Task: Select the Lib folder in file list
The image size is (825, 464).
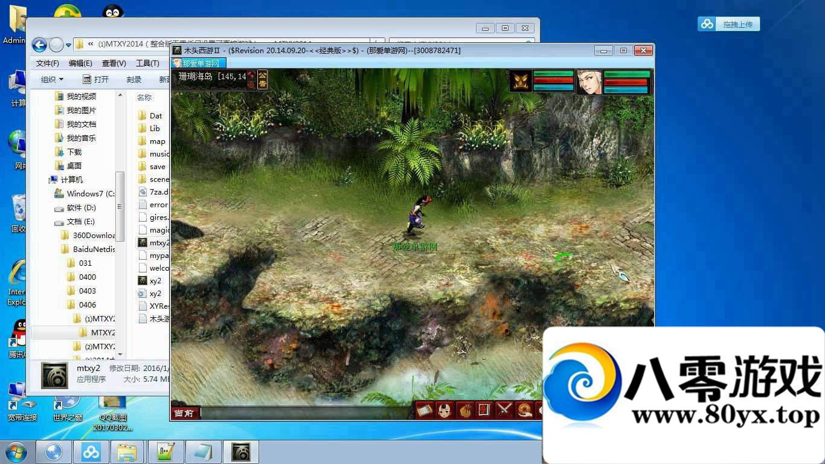Action: (149, 128)
